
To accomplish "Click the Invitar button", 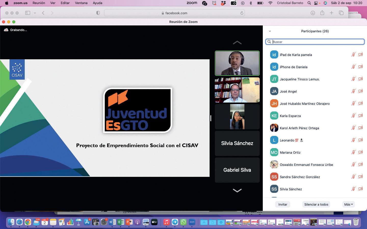I will click(x=283, y=204).
